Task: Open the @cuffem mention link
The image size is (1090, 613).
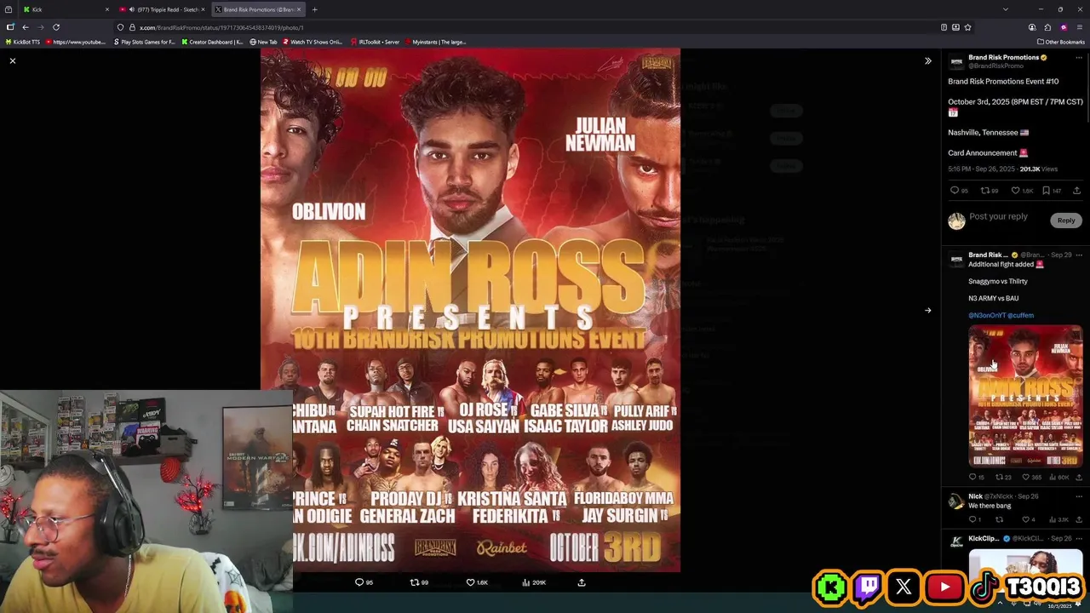Action: click(x=1021, y=315)
